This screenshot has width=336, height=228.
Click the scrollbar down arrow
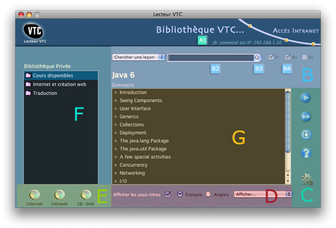[288, 181]
